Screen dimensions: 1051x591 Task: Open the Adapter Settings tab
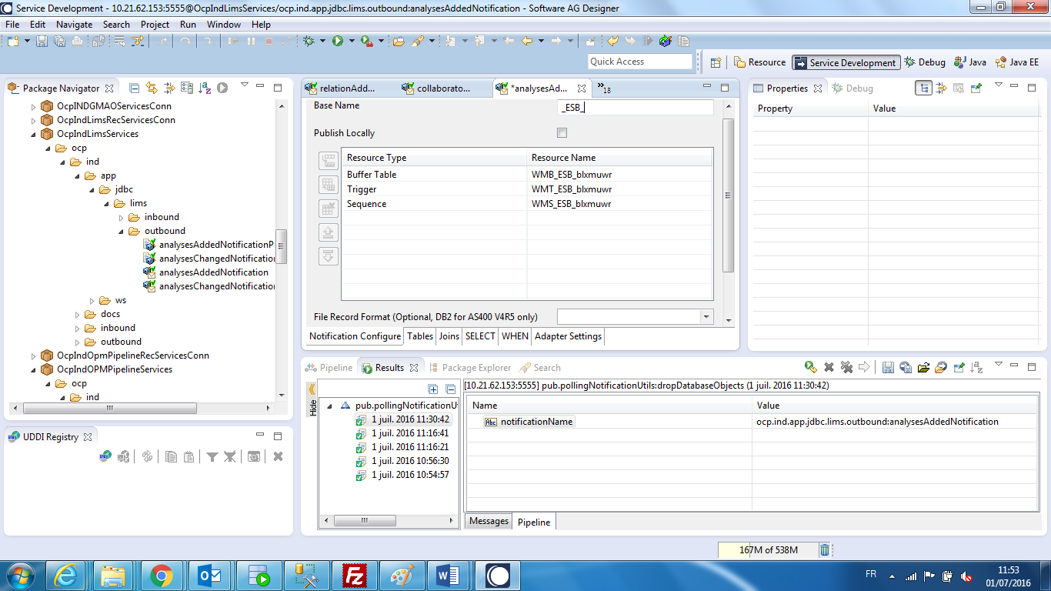click(x=569, y=336)
